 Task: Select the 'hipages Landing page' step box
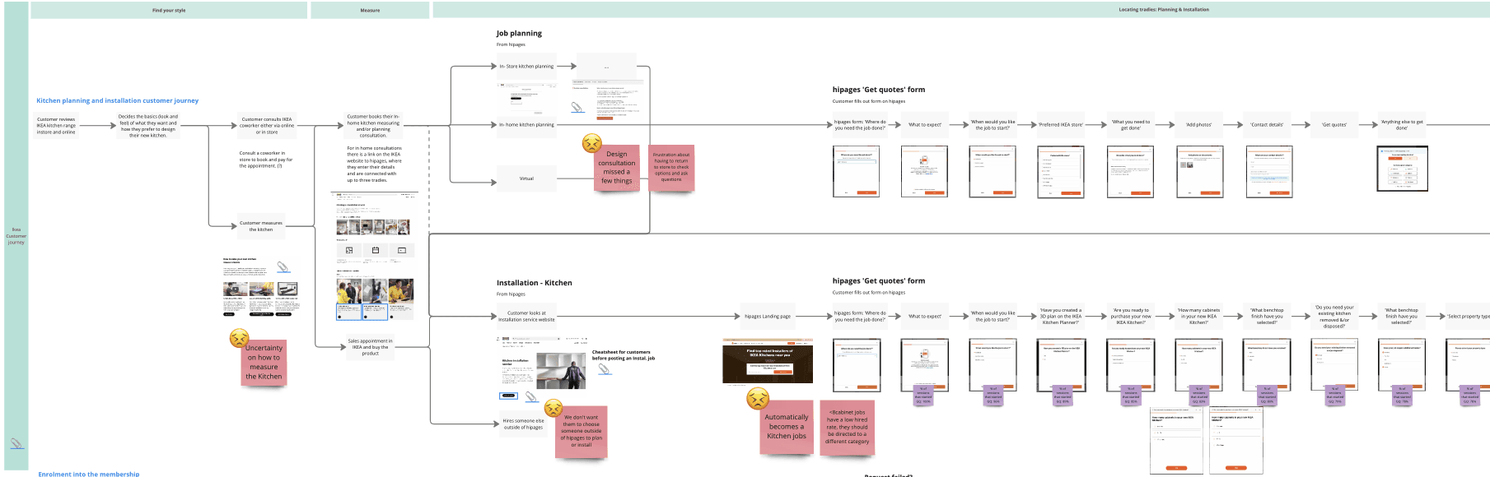click(768, 316)
